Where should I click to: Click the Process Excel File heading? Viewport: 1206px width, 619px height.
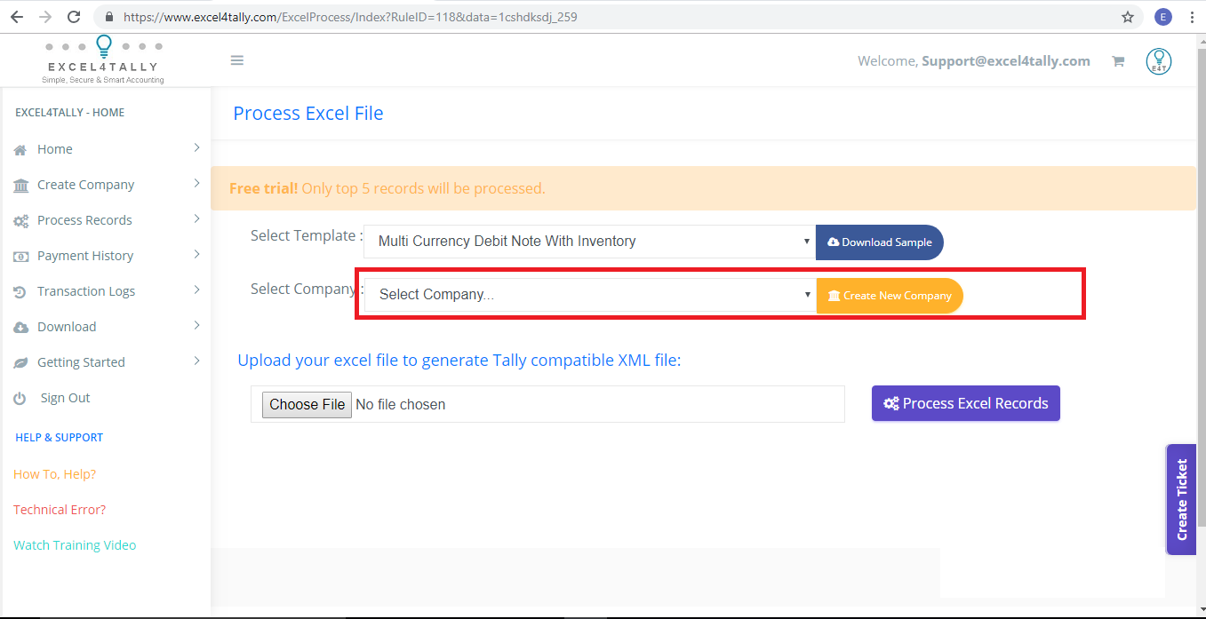(308, 113)
